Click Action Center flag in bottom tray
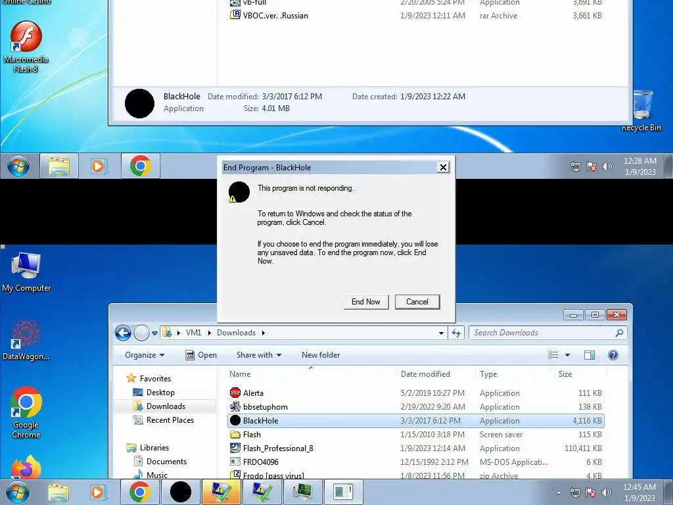This screenshot has height=505, width=673. pos(591,493)
